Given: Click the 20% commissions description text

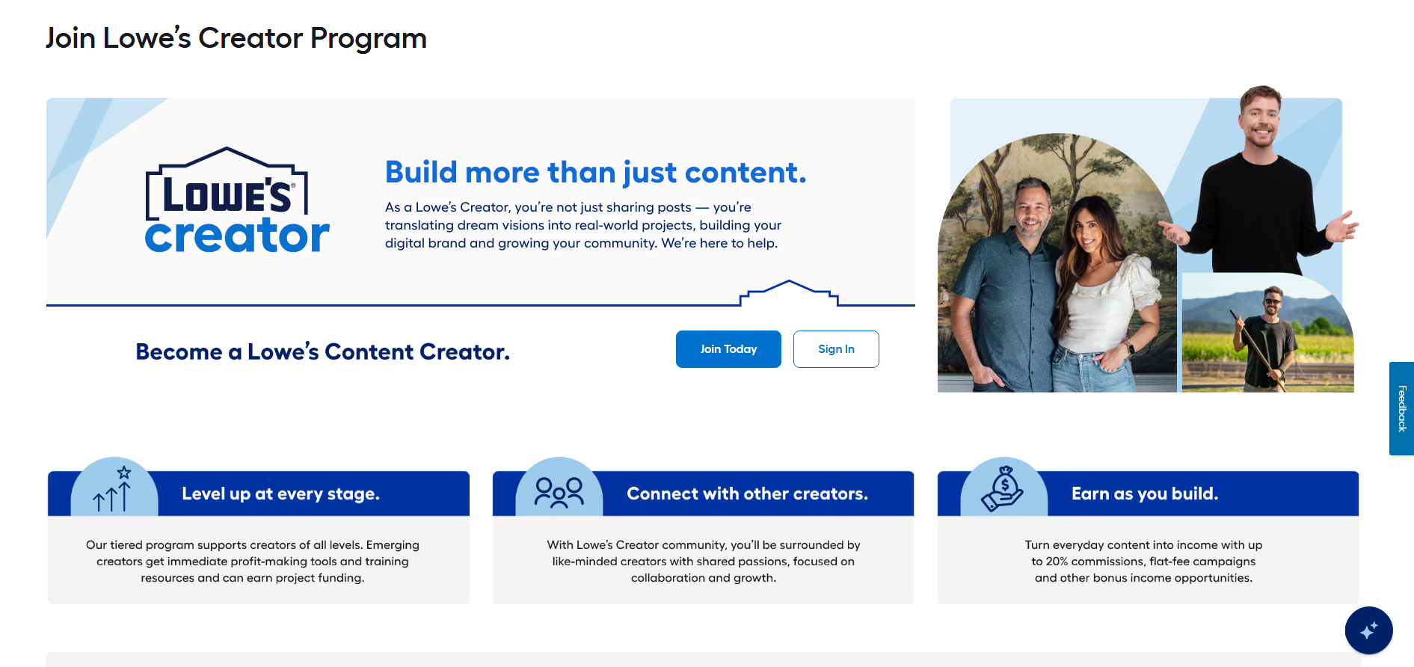Looking at the screenshot, I should pyautogui.click(x=1143, y=561).
